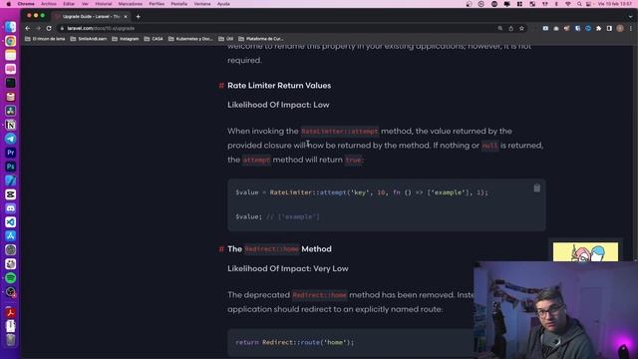
Task: Open Google Chrome in the dock
Action: [11, 41]
